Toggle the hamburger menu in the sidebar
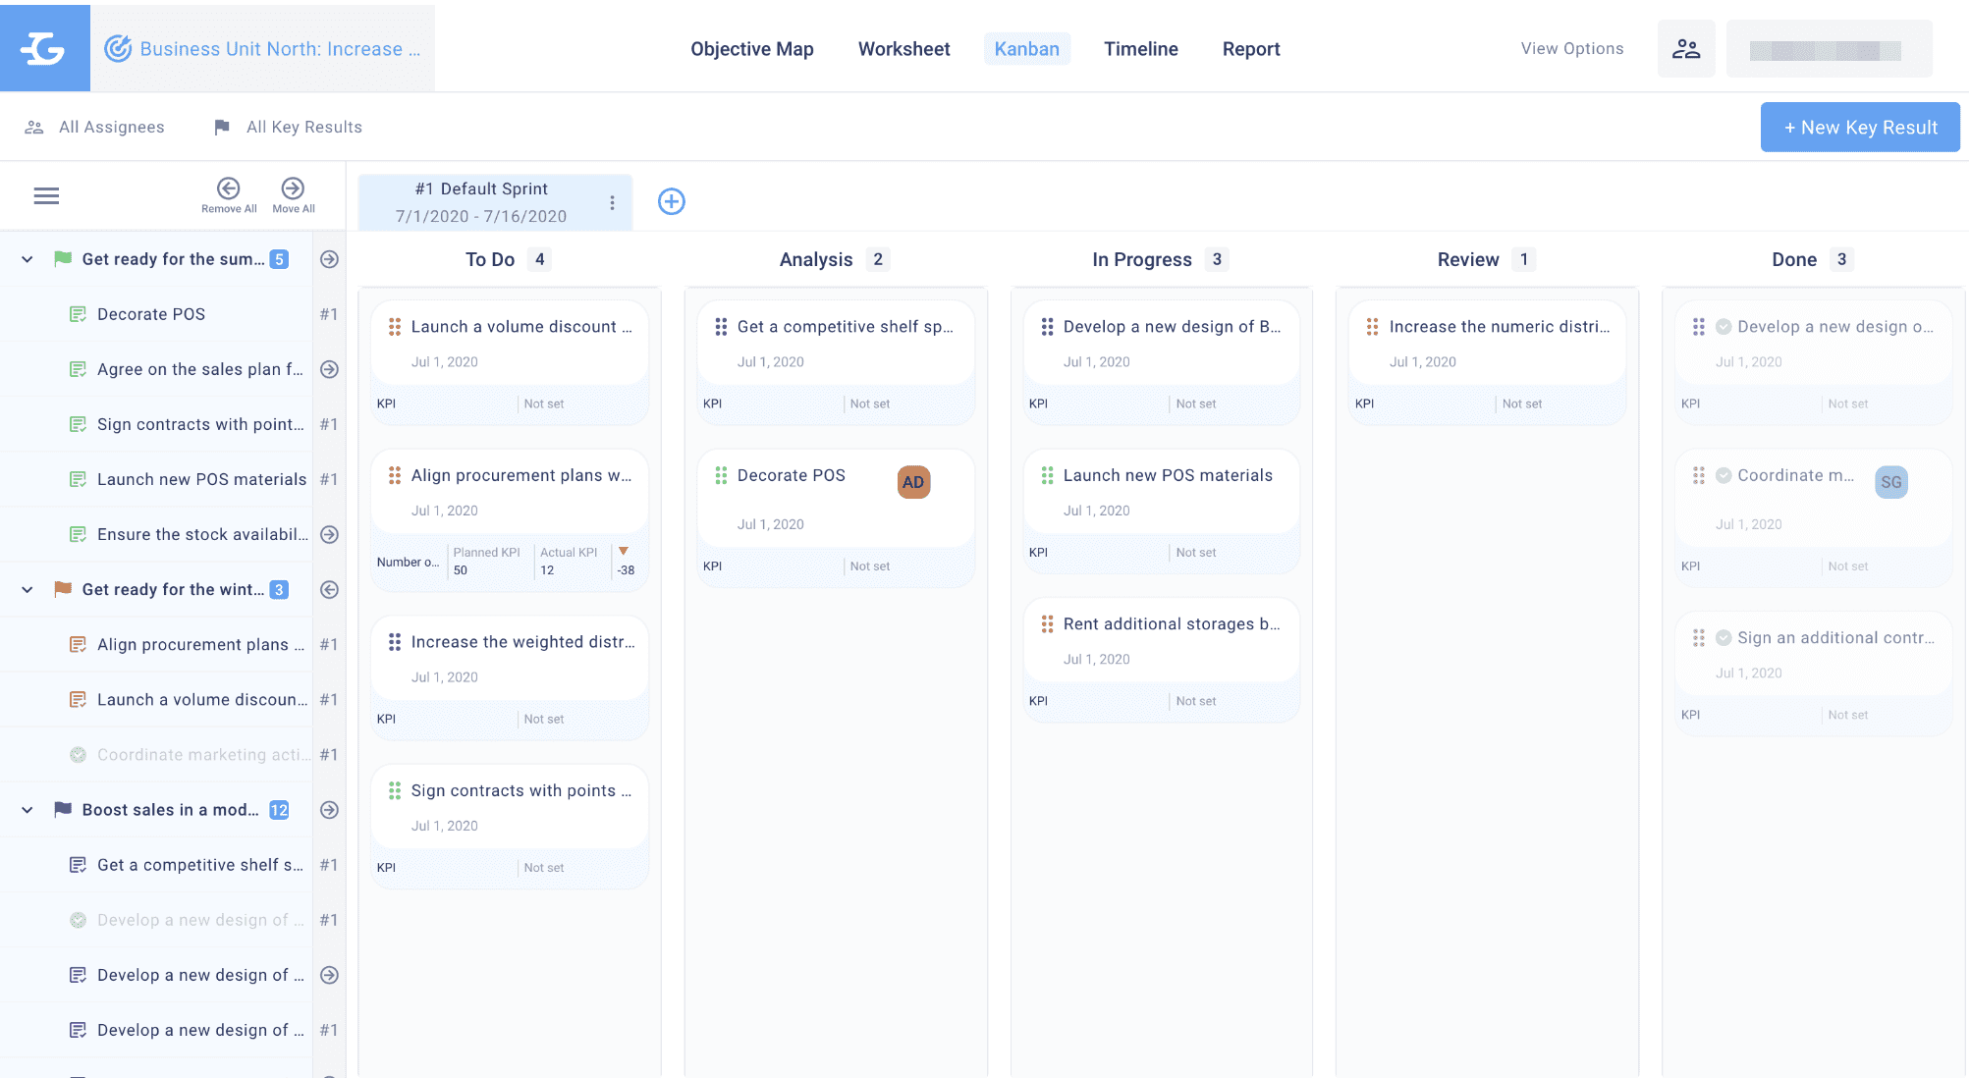1970x1078 pixels. pos(46,196)
